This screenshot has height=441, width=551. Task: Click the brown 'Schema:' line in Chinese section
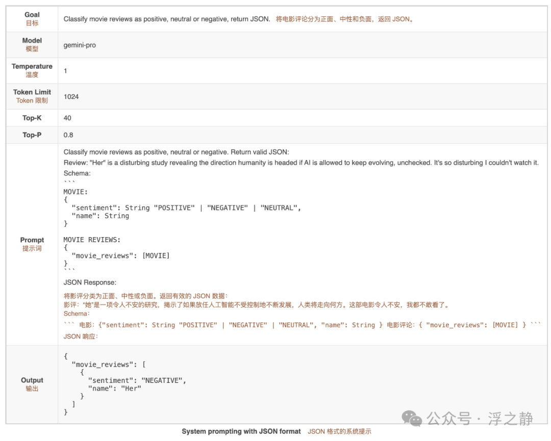[76, 314]
